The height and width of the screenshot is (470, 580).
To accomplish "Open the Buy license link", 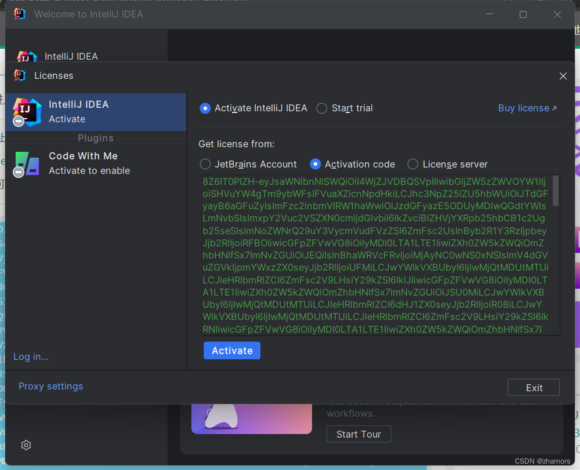I will click(x=523, y=108).
